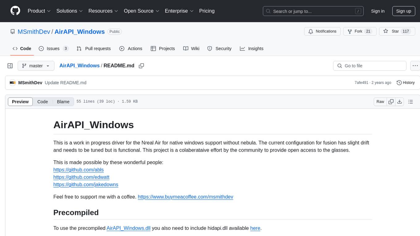Select the Code view toggle
Viewport: 420px width, 236px height.
(43, 102)
